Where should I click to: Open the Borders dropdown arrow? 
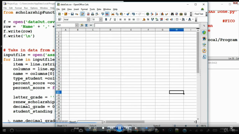(180, 19)
